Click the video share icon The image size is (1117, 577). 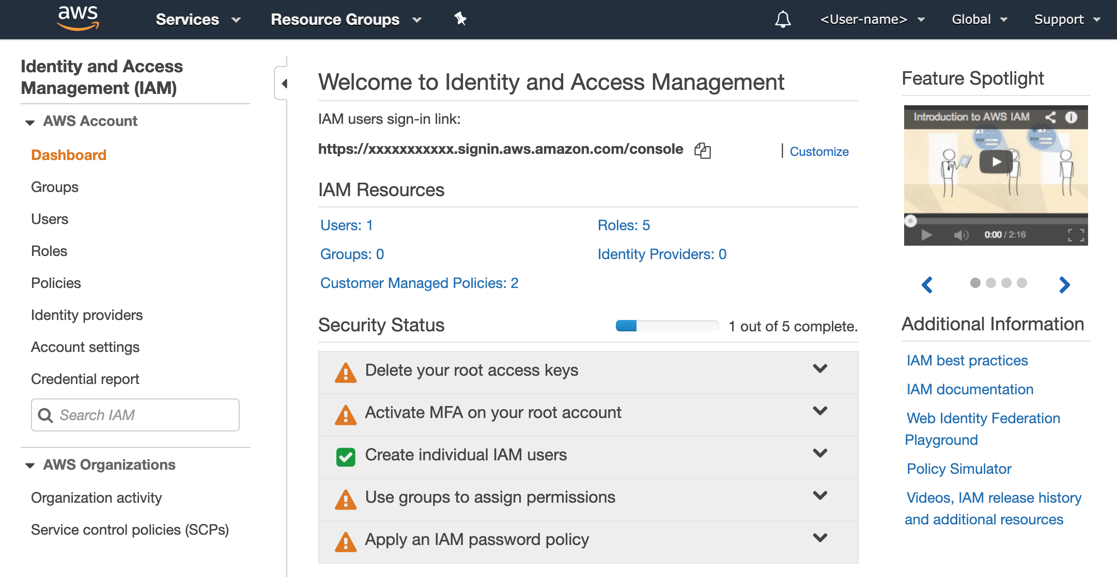(1050, 117)
